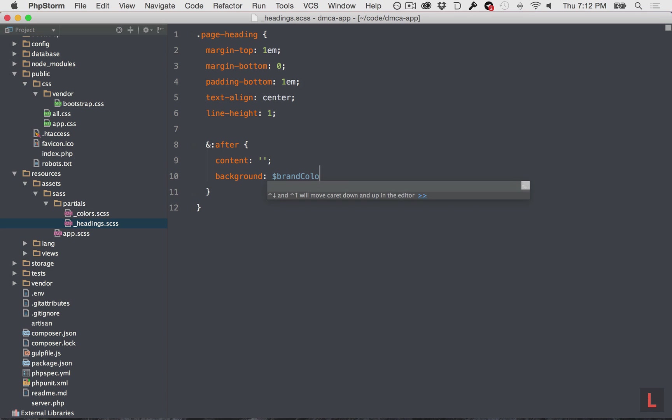
Task: Select the all.css file icon
Action: click(47, 114)
